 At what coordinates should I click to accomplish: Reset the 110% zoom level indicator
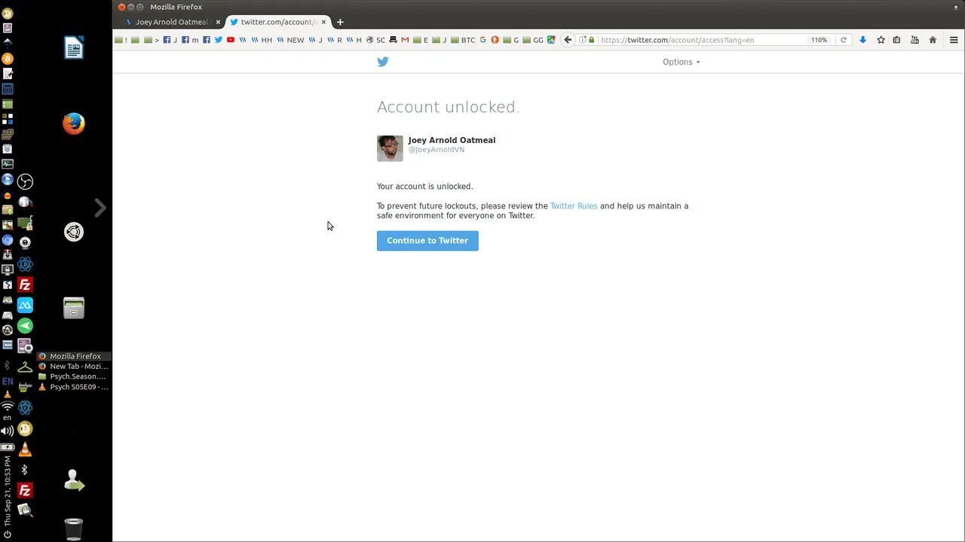pyautogui.click(x=819, y=40)
